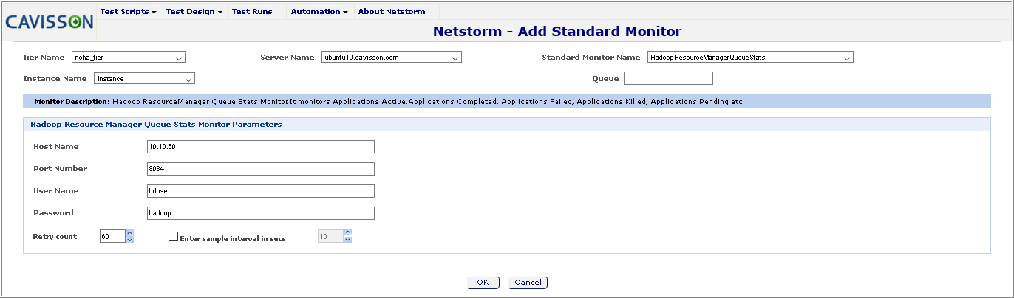This screenshot has height=298, width=1014.
Task: Increase the Retry count with up arrow
Action: point(129,234)
